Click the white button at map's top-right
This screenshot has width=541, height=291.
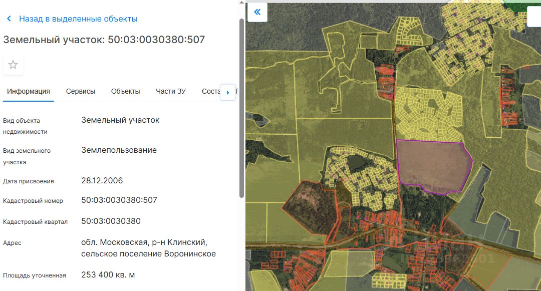[x=534, y=16]
